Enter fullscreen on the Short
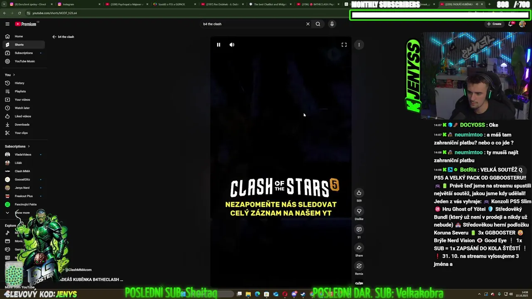Screen dimensions: 532x299 pos(344,45)
